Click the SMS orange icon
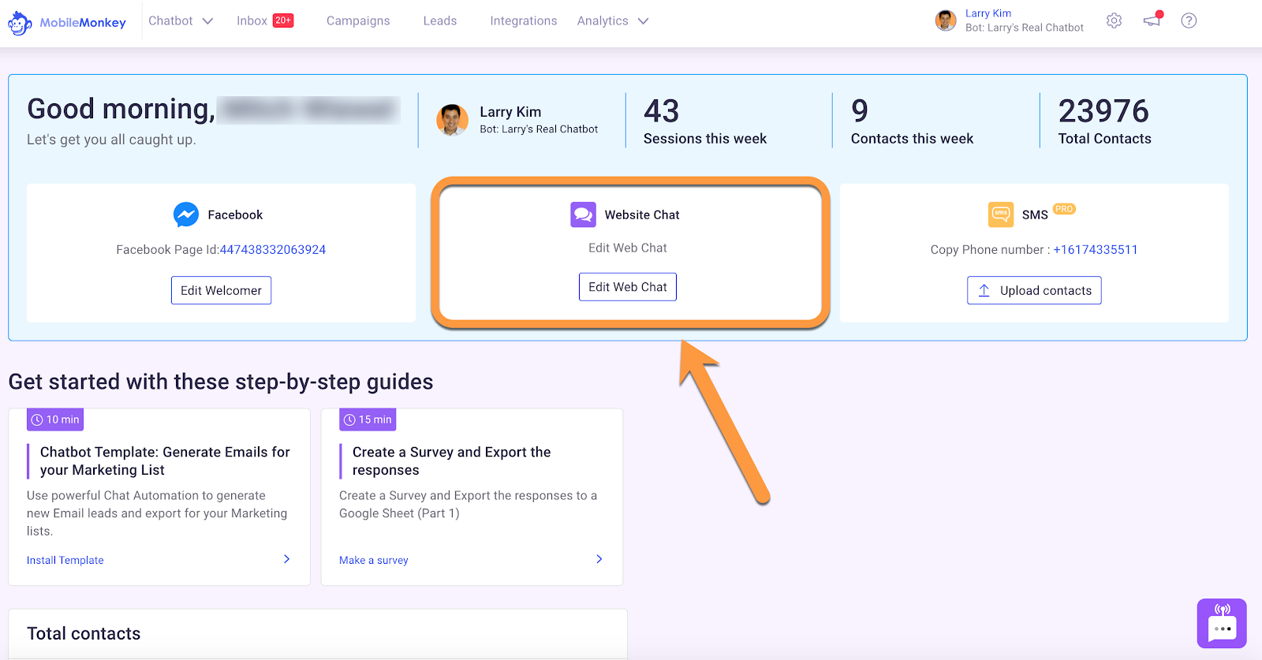Image resolution: width=1262 pixels, height=660 pixels. (1001, 214)
